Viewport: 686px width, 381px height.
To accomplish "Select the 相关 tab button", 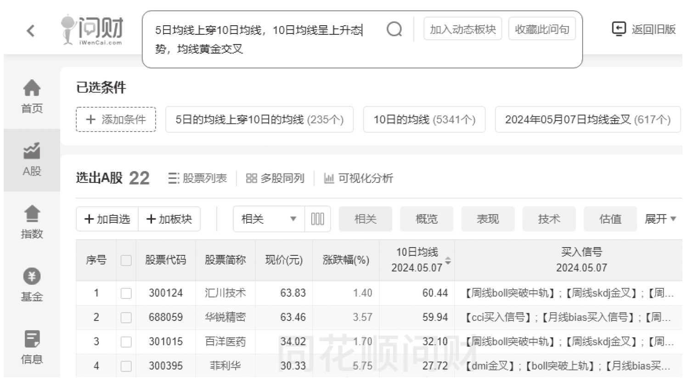I will pyautogui.click(x=365, y=219).
